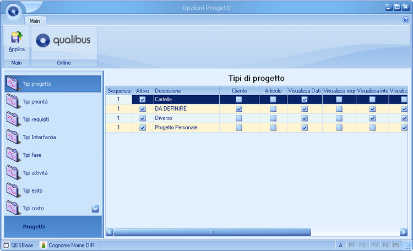Sort by the Sequenza column header
Viewport: 413px width, 251px height.
coord(119,91)
